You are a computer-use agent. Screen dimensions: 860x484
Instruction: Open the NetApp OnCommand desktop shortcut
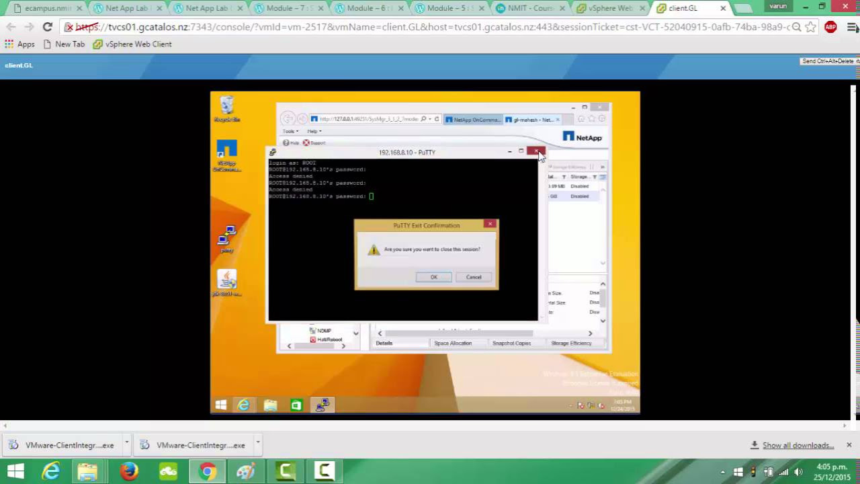tap(227, 157)
